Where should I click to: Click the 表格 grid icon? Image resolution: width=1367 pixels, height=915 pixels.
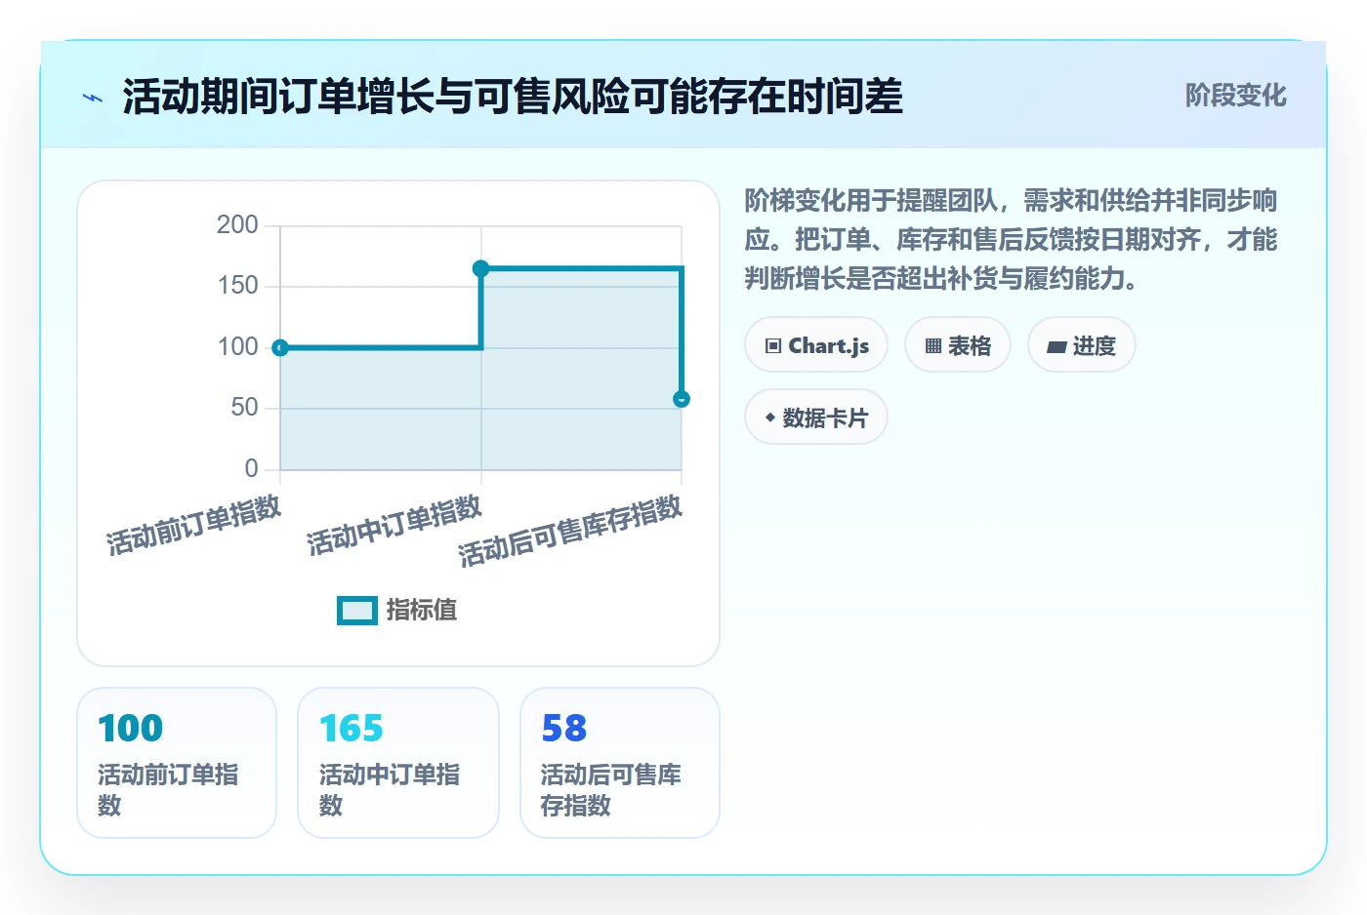coord(933,346)
